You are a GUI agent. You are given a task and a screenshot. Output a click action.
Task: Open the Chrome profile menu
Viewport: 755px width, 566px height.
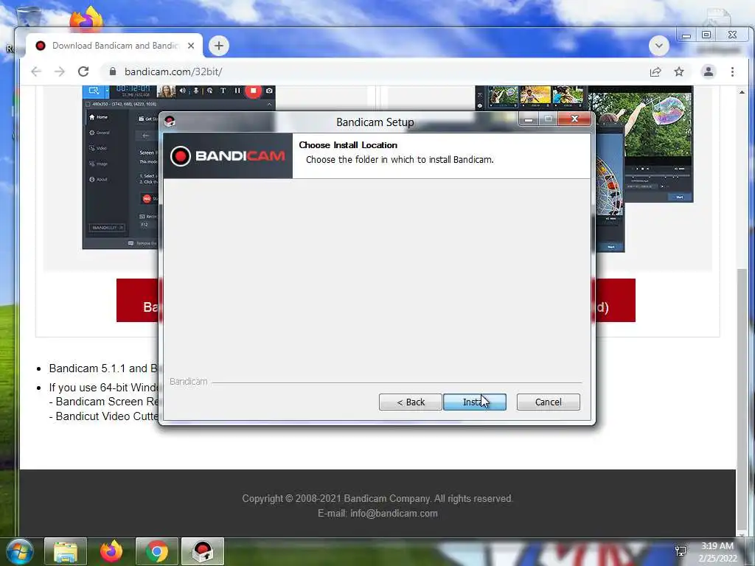[x=709, y=71]
